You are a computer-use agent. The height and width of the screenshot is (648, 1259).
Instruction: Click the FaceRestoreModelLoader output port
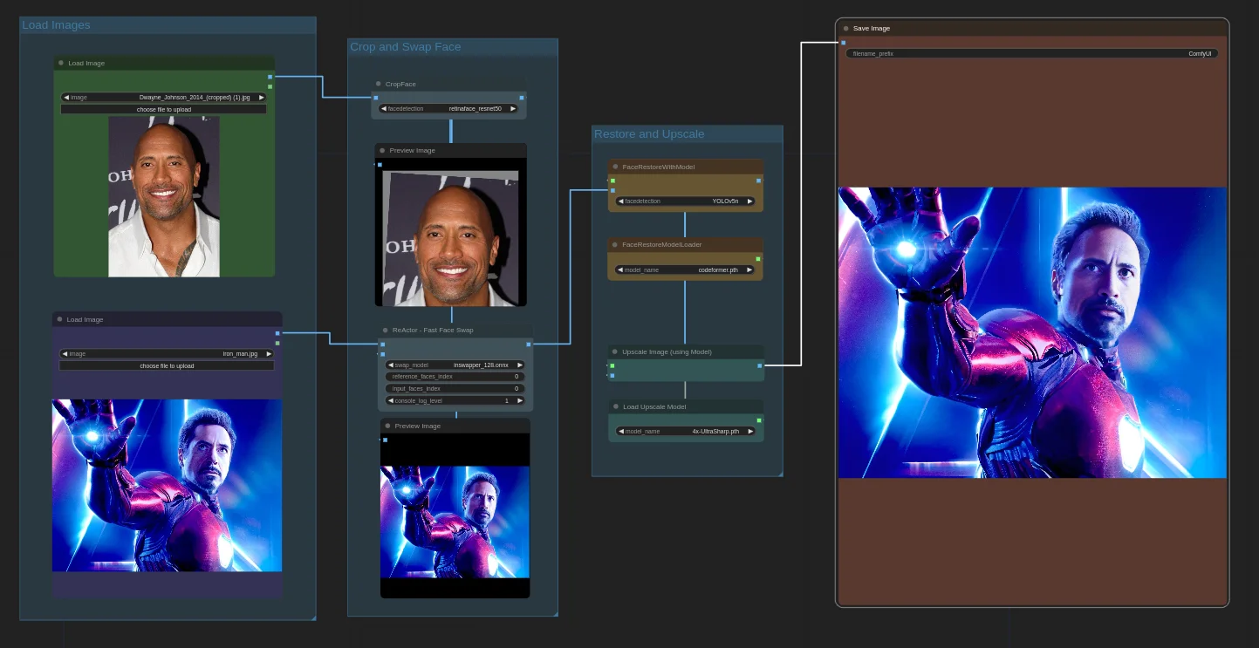(758, 258)
